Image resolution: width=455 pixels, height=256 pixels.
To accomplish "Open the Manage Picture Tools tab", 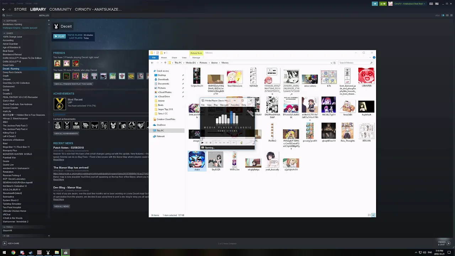I will tap(196, 58).
